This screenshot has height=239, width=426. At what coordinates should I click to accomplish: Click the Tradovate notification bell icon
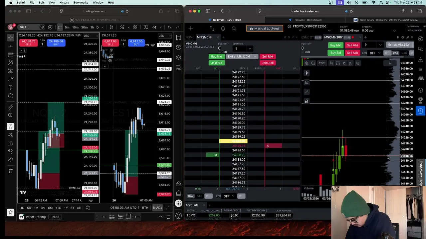point(223,29)
